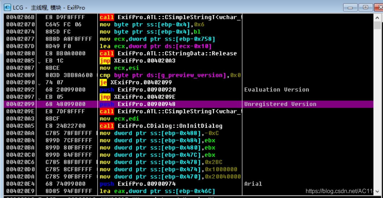Click hex bytes 'E8 BB0A0000'

[65, 53]
